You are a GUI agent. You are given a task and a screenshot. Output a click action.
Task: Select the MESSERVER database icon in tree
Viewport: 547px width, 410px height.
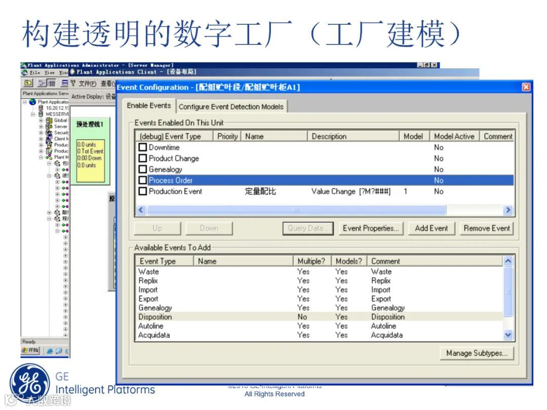tap(41, 114)
